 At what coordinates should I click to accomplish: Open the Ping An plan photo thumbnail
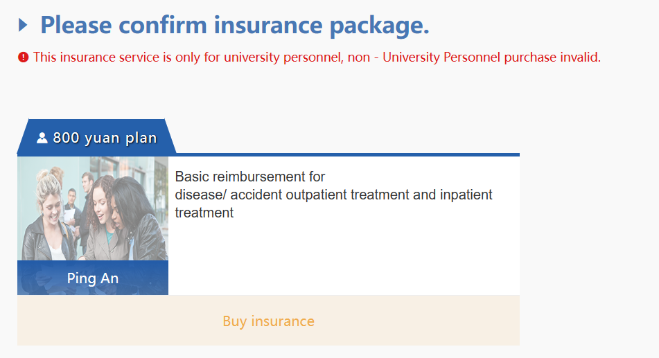pos(93,208)
